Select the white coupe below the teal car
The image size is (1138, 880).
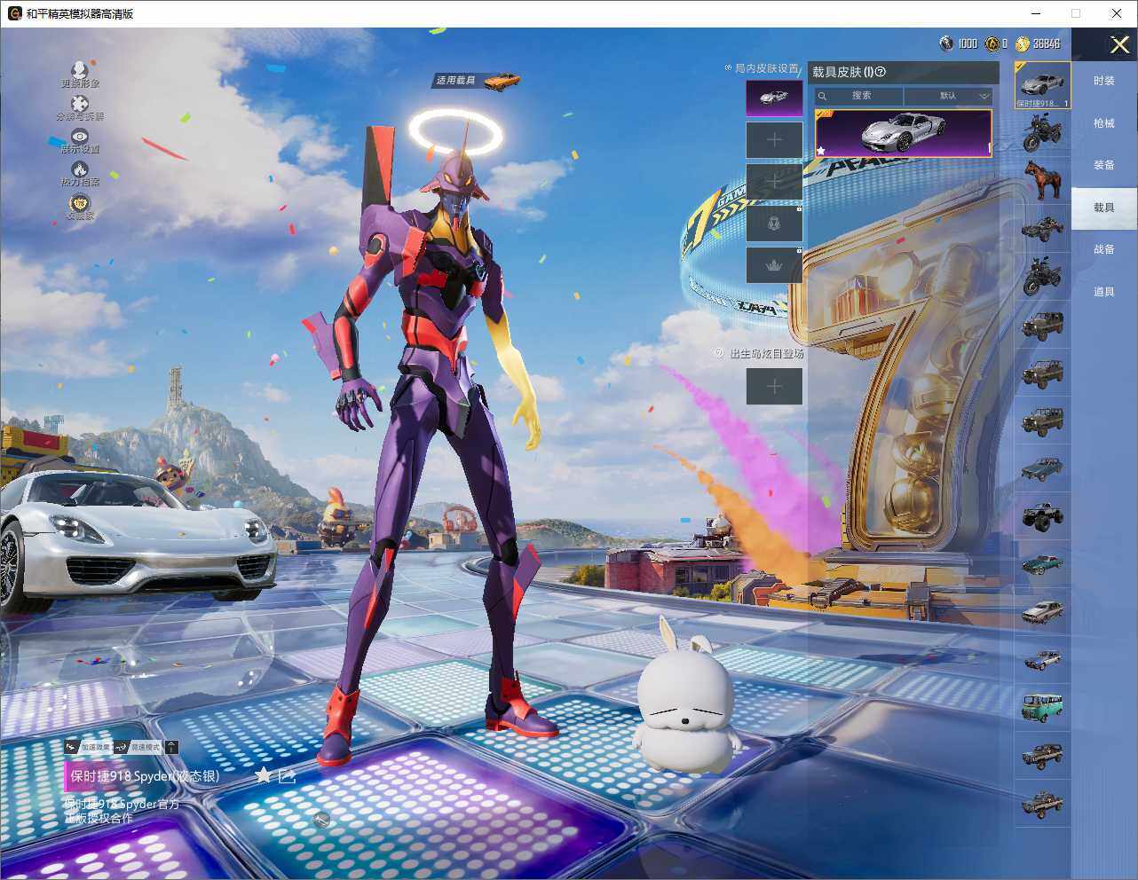[1043, 611]
